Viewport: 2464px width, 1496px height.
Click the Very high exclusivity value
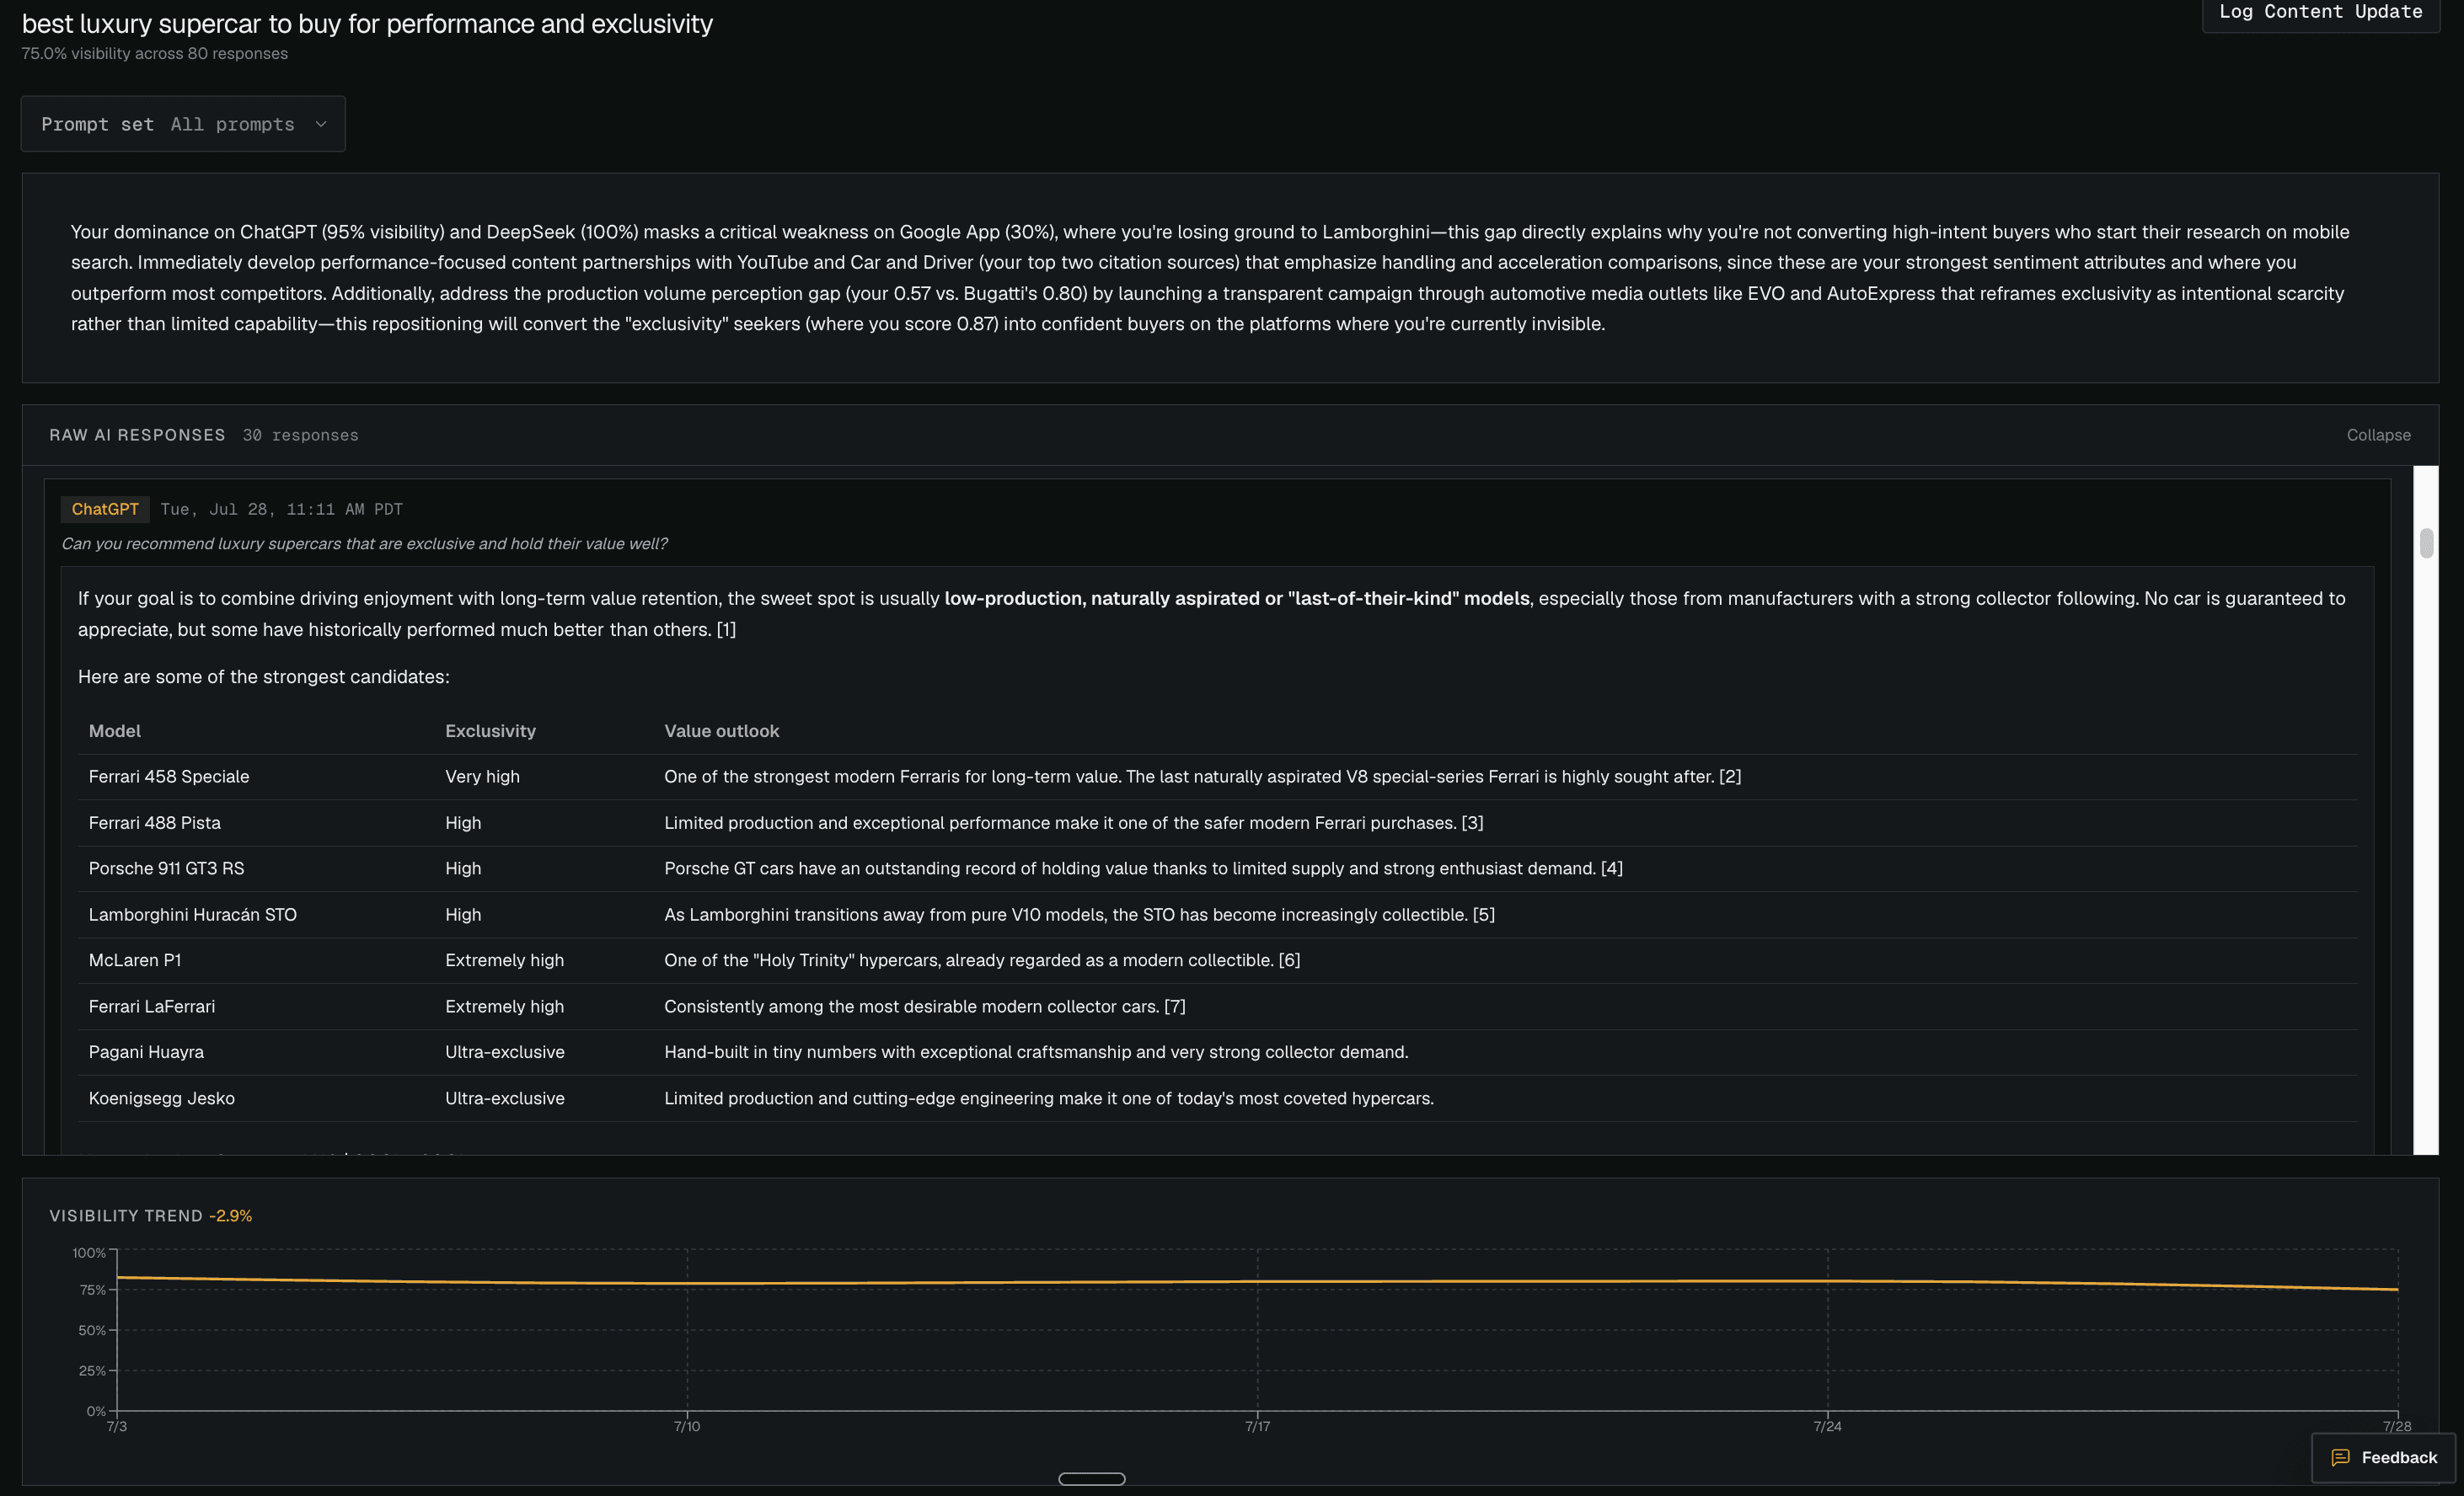[482, 777]
